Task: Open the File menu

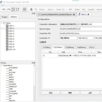Action: click(x=3, y=5)
